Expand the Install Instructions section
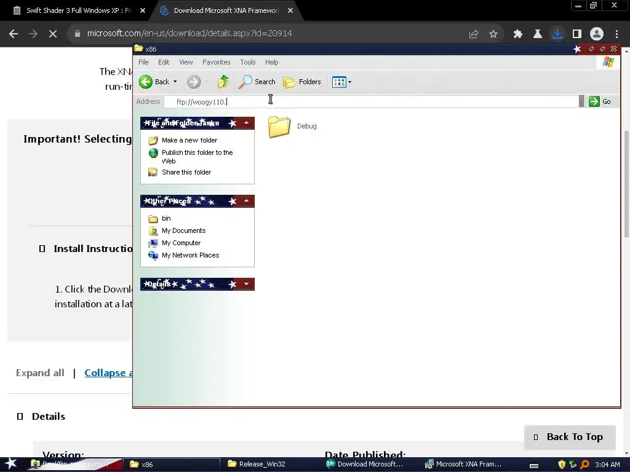 click(86, 249)
